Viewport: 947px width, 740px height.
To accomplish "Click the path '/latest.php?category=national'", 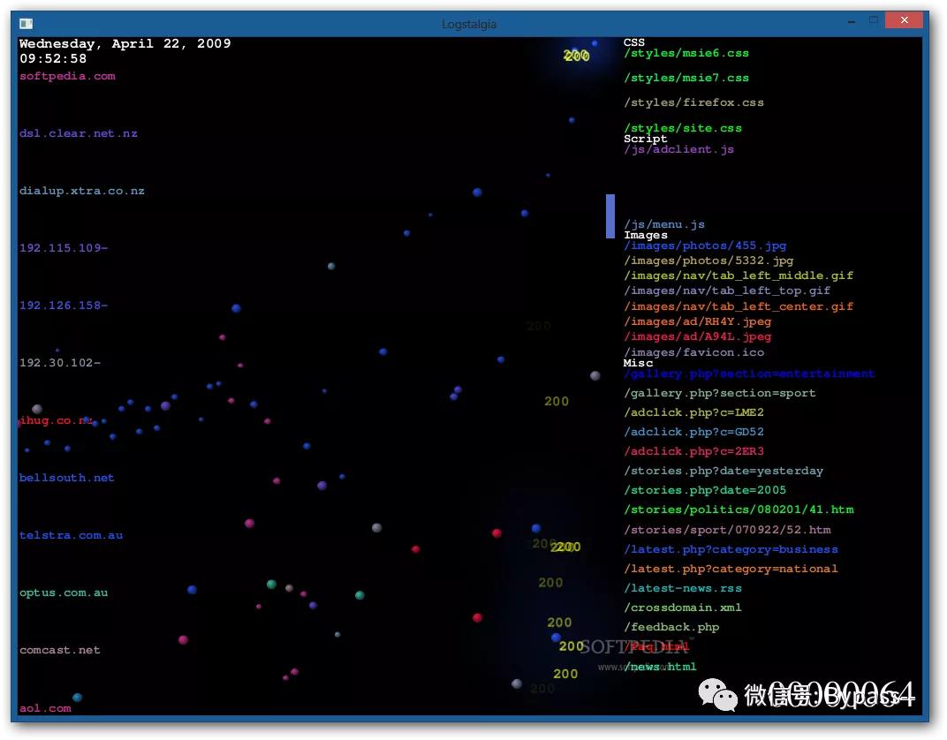I will coord(731,569).
